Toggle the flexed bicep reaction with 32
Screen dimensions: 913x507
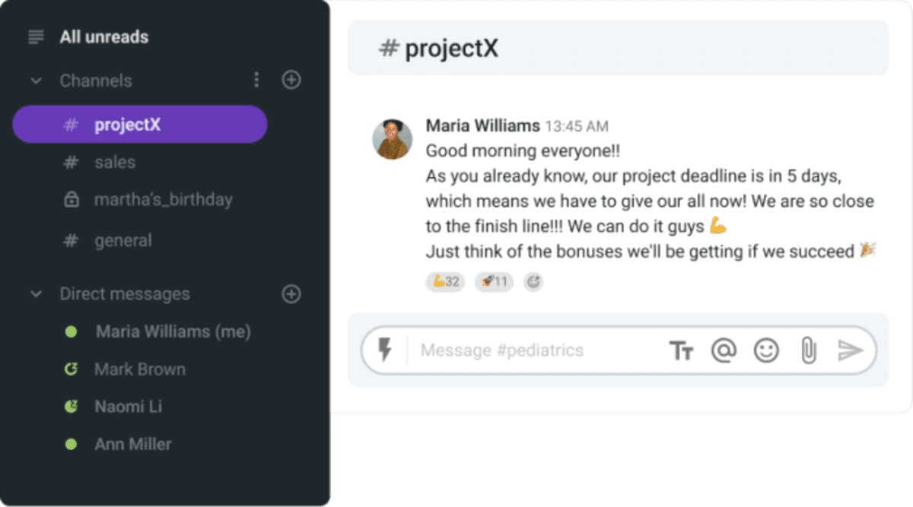(x=446, y=282)
